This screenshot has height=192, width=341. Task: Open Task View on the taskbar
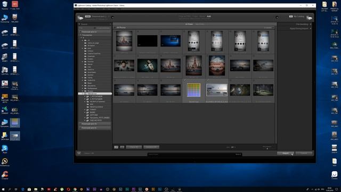tap(16, 189)
